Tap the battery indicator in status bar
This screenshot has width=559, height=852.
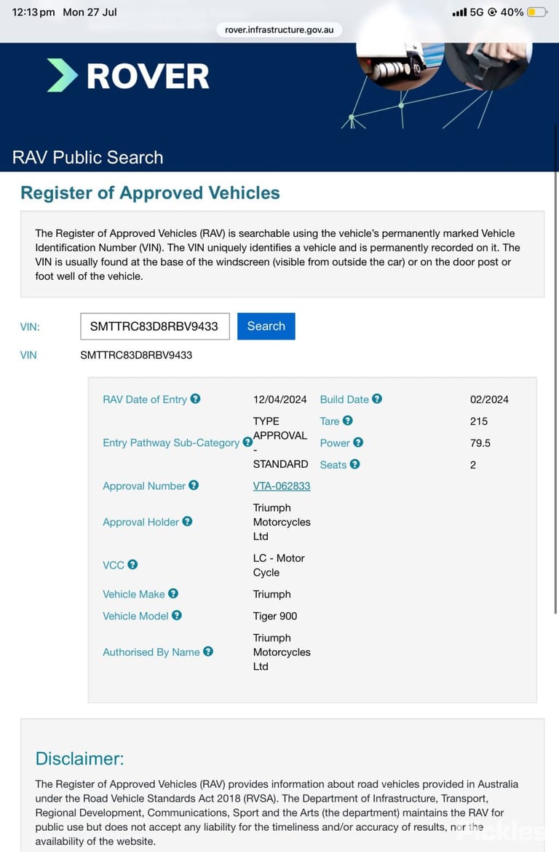click(x=537, y=12)
